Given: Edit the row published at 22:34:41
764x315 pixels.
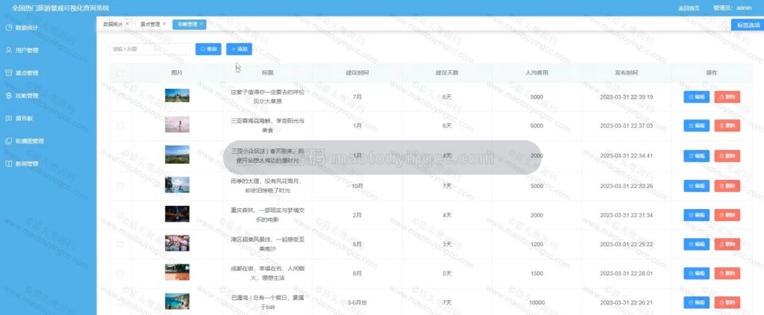Looking at the screenshot, I should pyautogui.click(x=696, y=156).
